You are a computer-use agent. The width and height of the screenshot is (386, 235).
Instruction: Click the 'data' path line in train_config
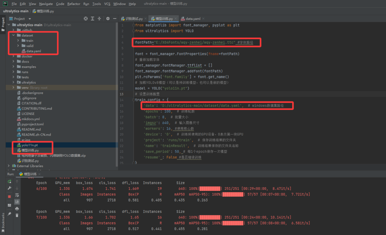point(214,106)
